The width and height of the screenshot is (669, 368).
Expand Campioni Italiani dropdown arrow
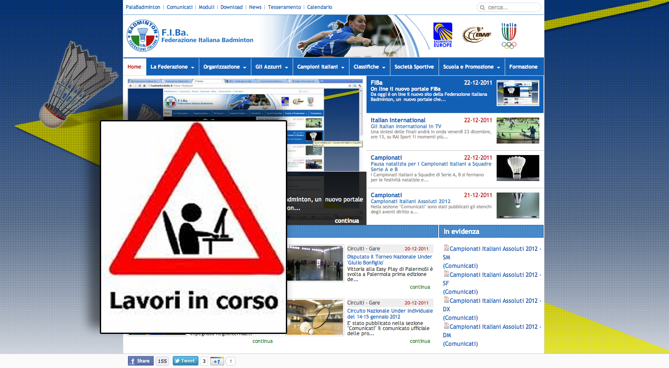(x=343, y=67)
